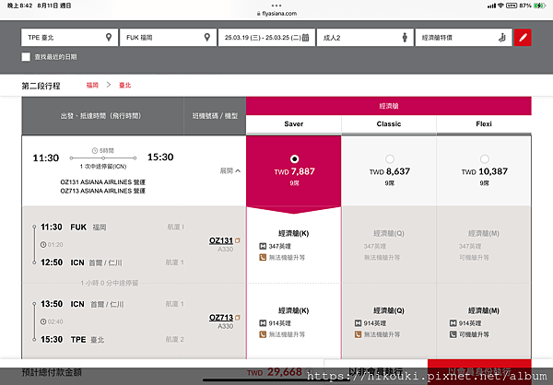Click 經濟艙(M) label for OZ713
This screenshot has height=385, width=553.
pyautogui.click(x=484, y=310)
